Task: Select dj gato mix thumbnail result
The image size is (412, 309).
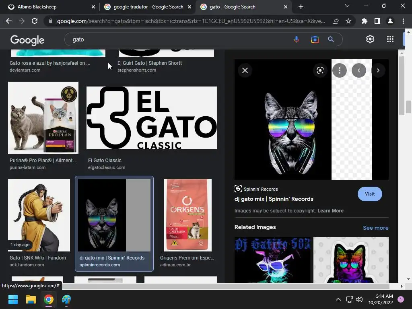Action: 114,215
